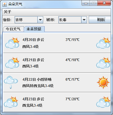This screenshot has width=113, height=115.
Task: Close the 朵朵天气 window
Action: [x=104, y=3]
